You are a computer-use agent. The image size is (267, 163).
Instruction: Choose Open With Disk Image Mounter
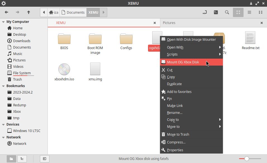[x=191, y=39]
